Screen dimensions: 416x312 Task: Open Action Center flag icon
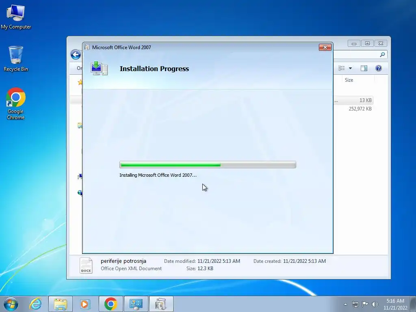tap(365, 304)
